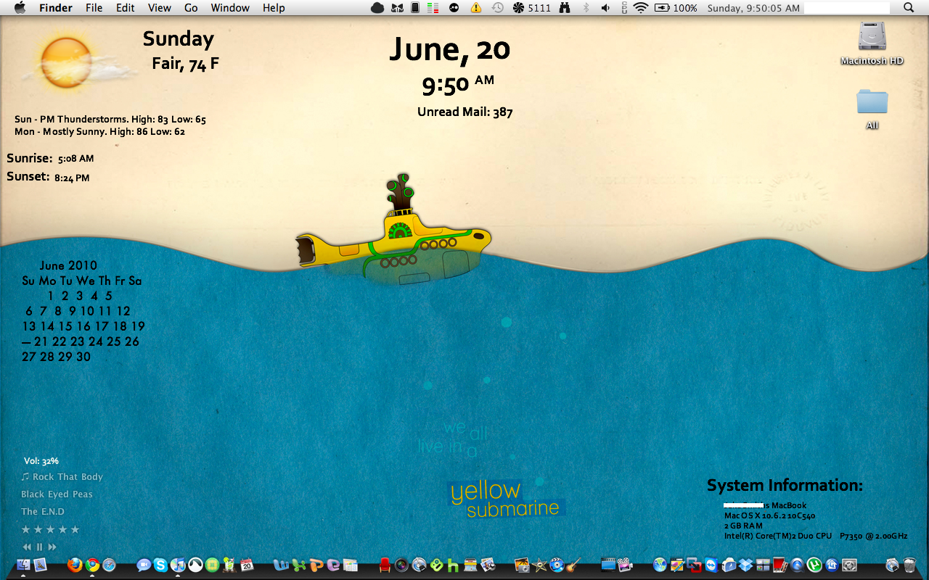Open the Go menu
929x580 pixels.
click(191, 8)
